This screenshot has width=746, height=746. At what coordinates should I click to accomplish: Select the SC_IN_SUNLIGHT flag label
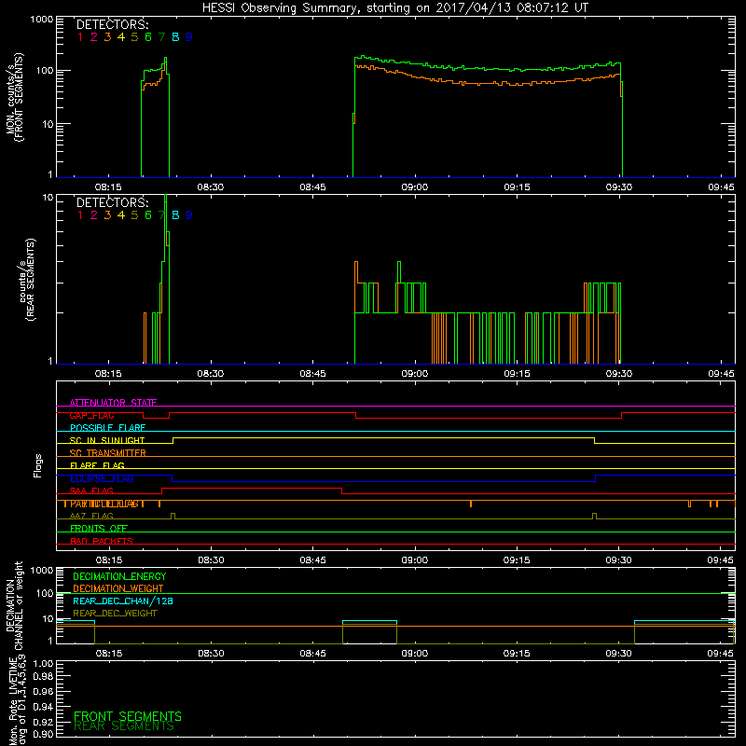(107, 440)
